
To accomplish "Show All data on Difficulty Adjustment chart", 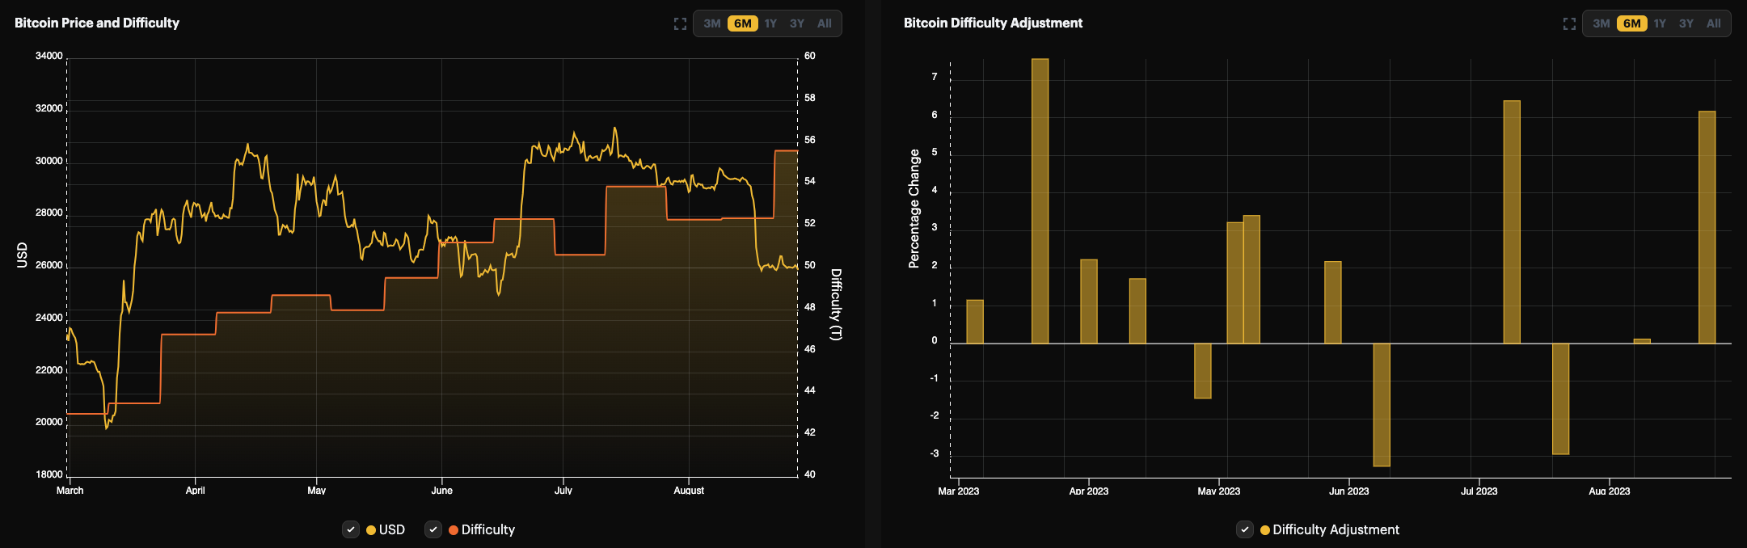I will pos(1713,24).
